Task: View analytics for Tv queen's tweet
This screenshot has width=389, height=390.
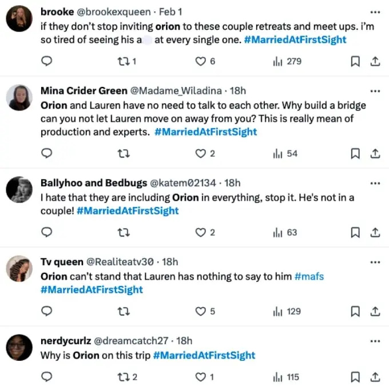Action: click(x=287, y=311)
